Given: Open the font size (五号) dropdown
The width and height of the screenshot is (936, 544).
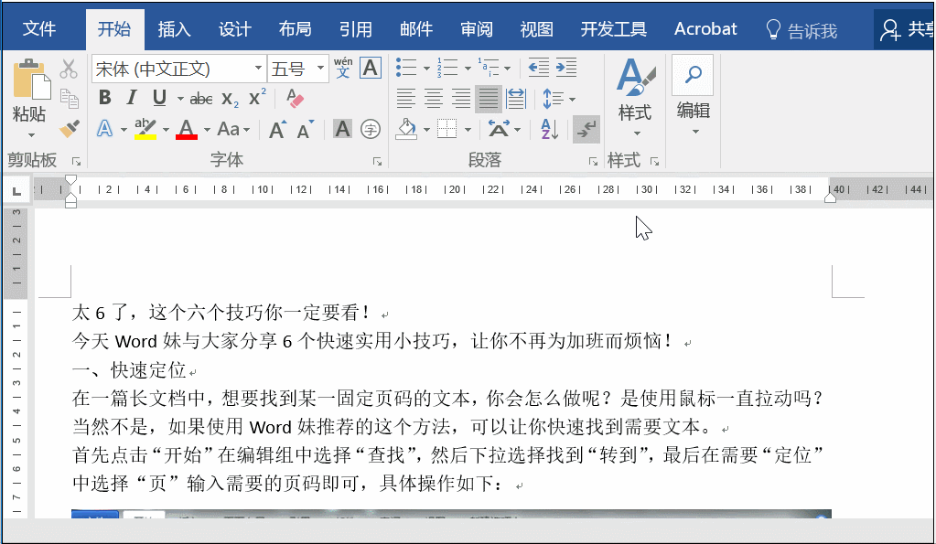Looking at the screenshot, I should coord(320,68).
